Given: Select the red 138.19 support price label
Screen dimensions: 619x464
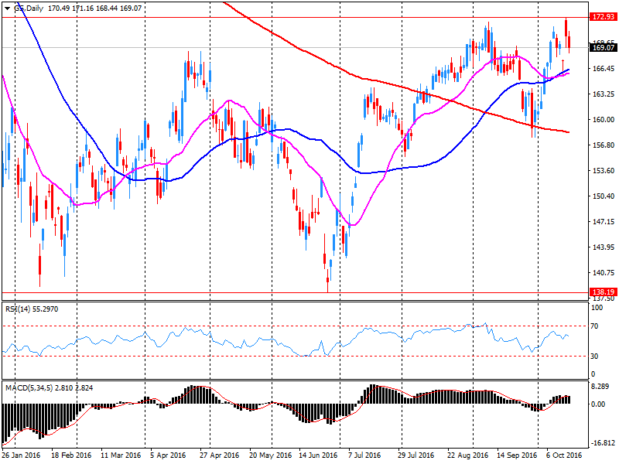Looking at the screenshot, I should [x=604, y=292].
